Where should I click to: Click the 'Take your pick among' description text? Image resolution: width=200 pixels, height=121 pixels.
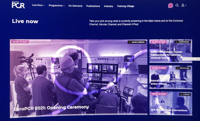136,23
